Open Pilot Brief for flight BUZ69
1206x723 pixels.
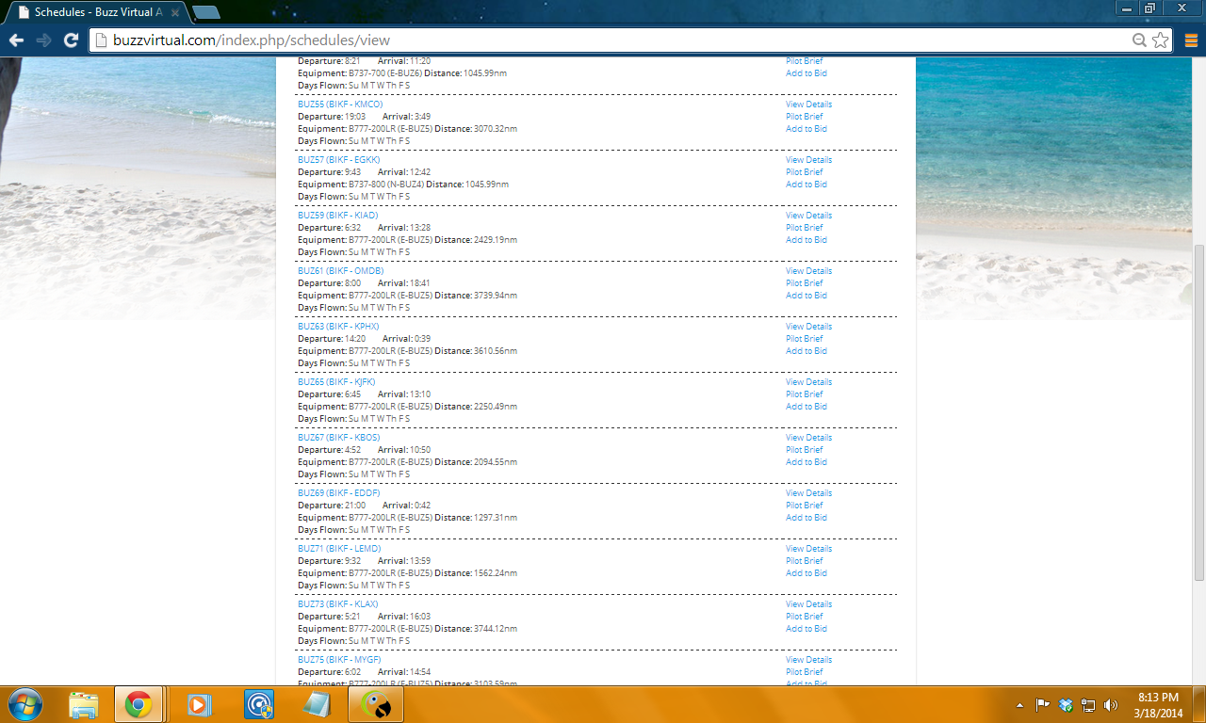click(x=805, y=506)
